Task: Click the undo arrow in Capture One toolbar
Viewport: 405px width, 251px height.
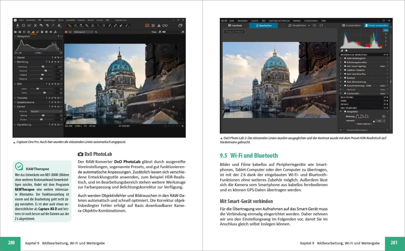Action: pyautogui.click(x=47, y=26)
